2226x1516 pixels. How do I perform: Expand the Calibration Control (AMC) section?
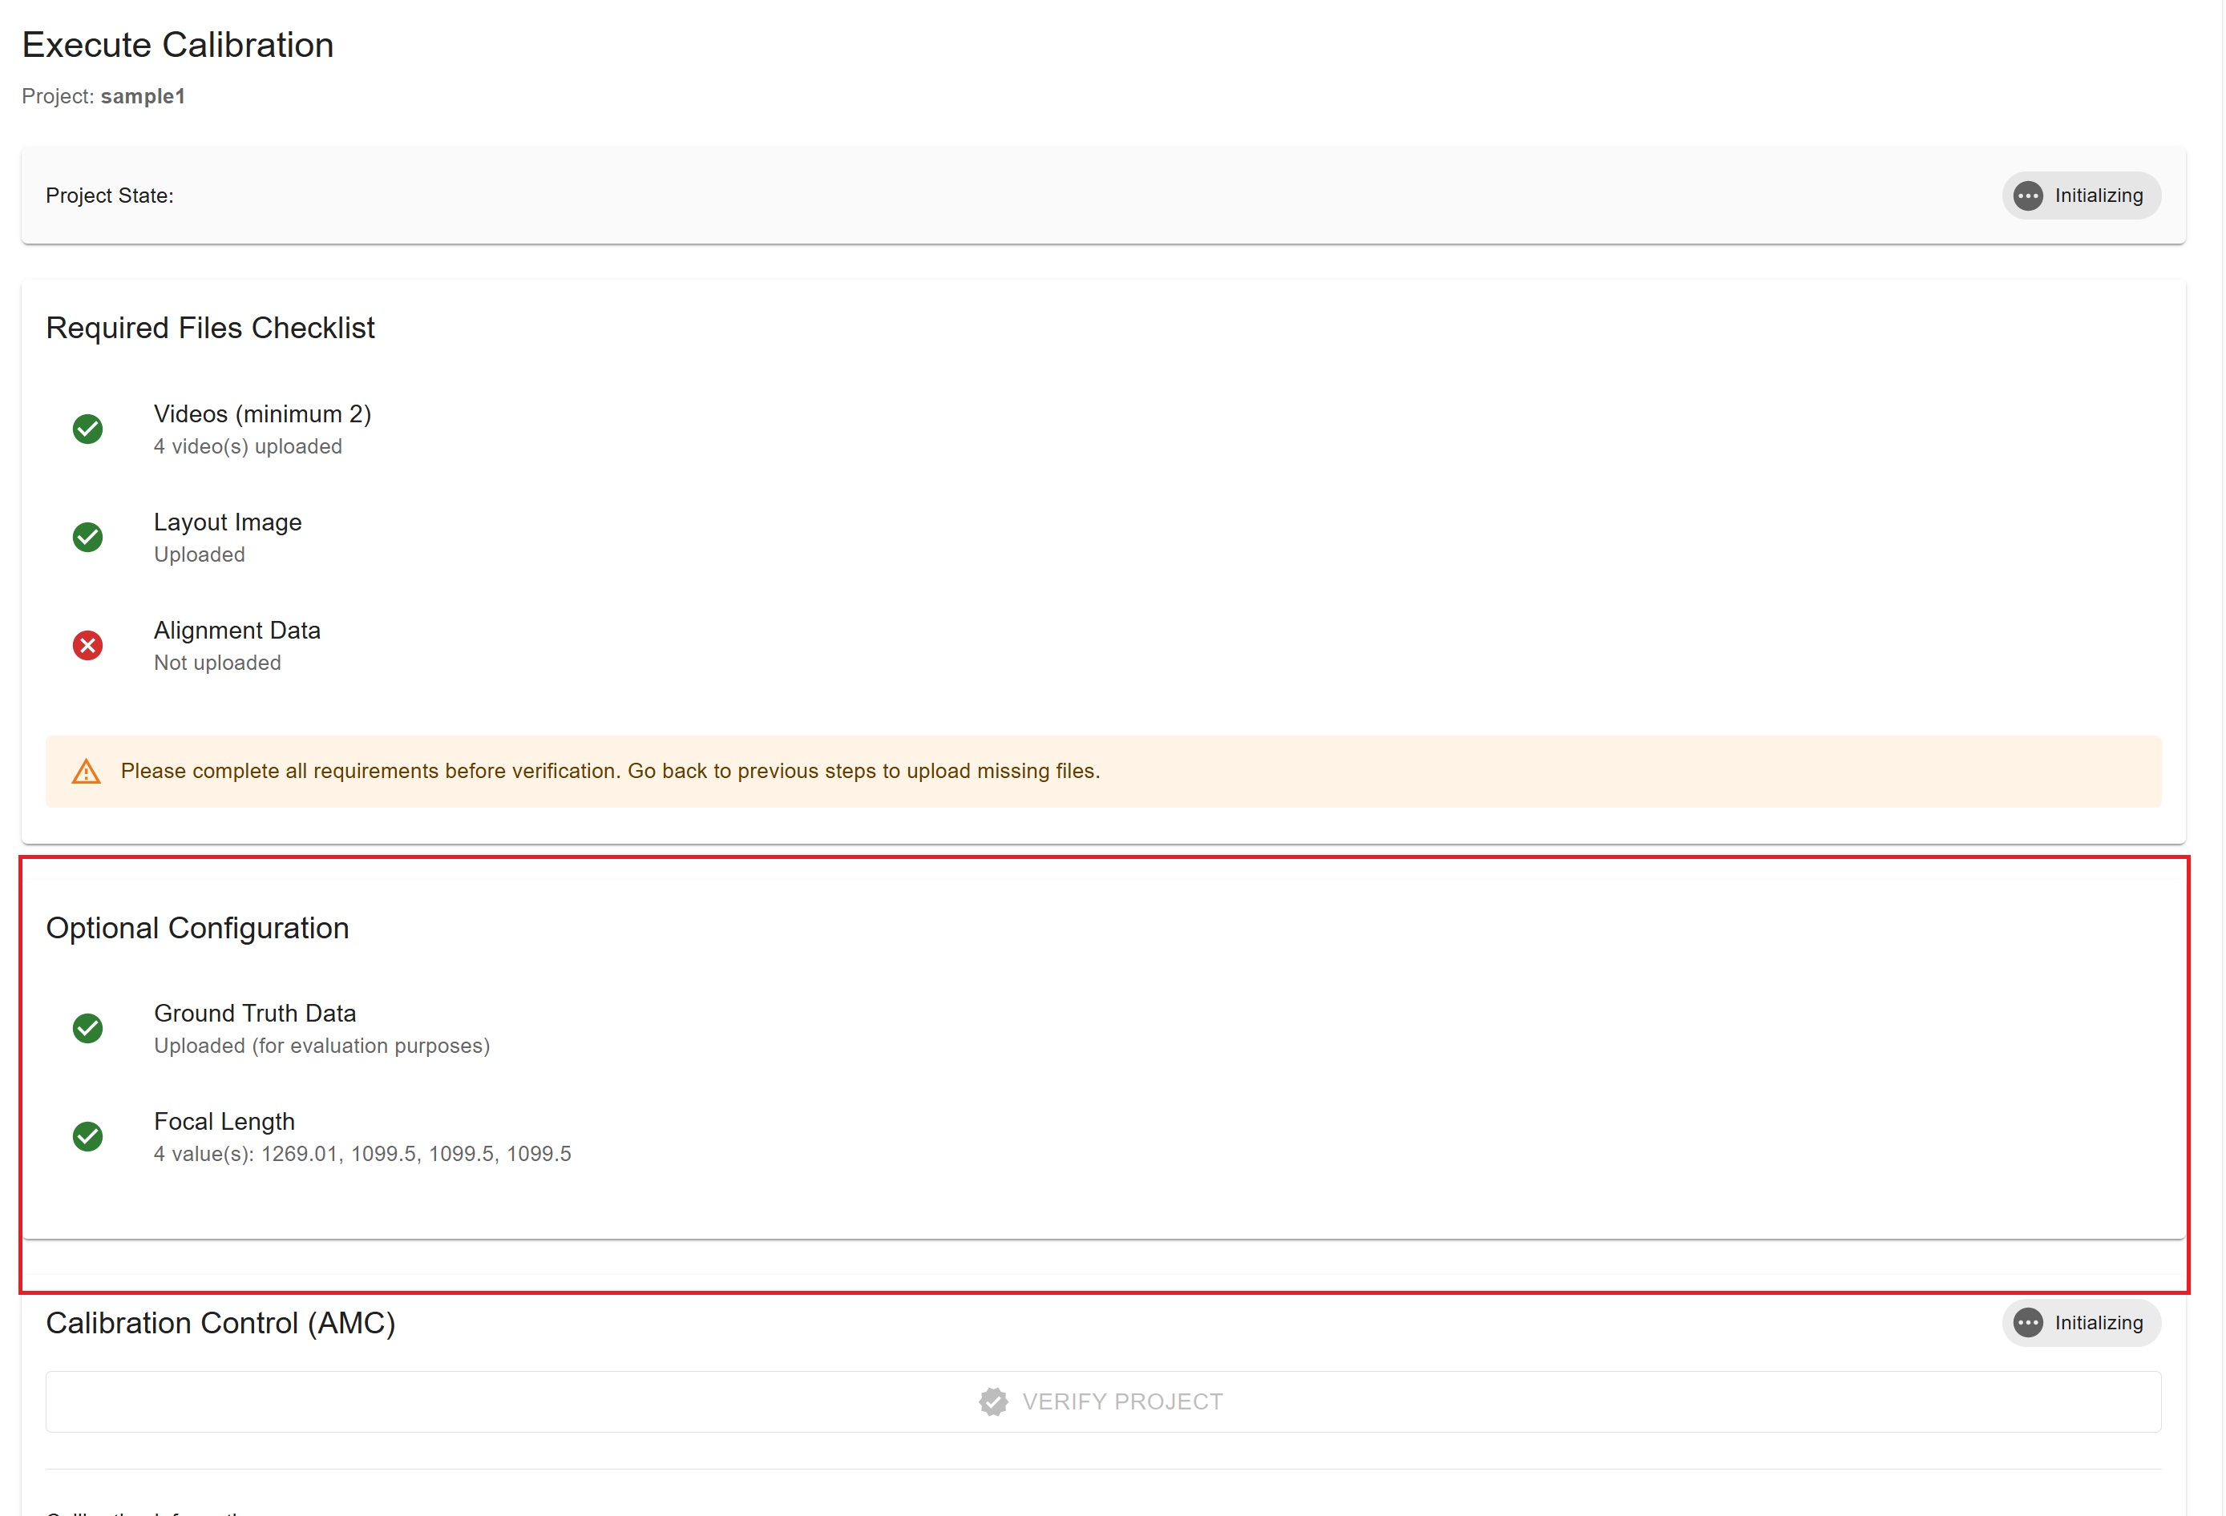pos(222,1323)
